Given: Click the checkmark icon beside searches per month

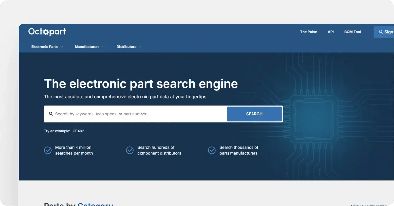Looking at the screenshot, I should point(48,150).
